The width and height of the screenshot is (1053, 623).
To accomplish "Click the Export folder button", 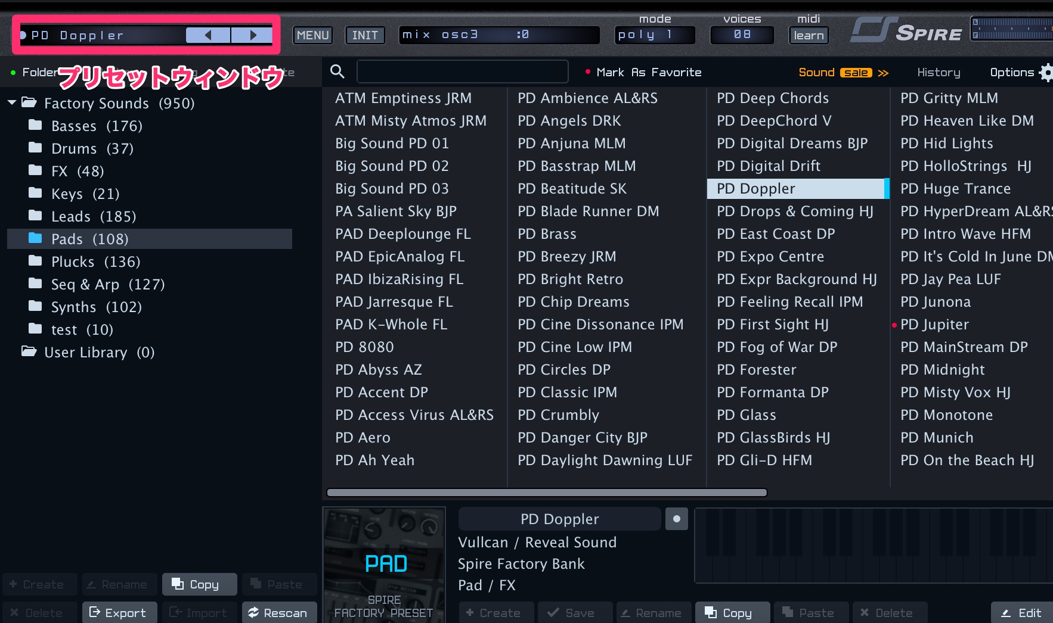I will pos(118,612).
